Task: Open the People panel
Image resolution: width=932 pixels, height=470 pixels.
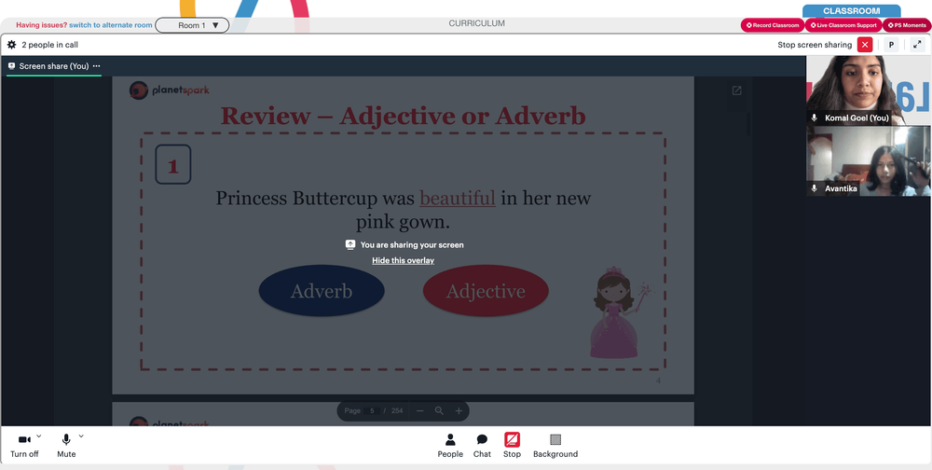Action: pyautogui.click(x=450, y=446)
